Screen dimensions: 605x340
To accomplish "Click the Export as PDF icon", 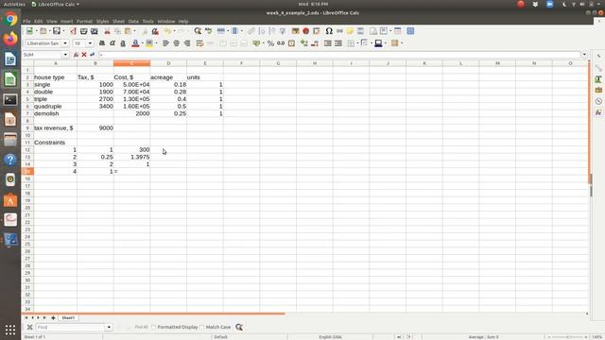I will coord(73,31).
